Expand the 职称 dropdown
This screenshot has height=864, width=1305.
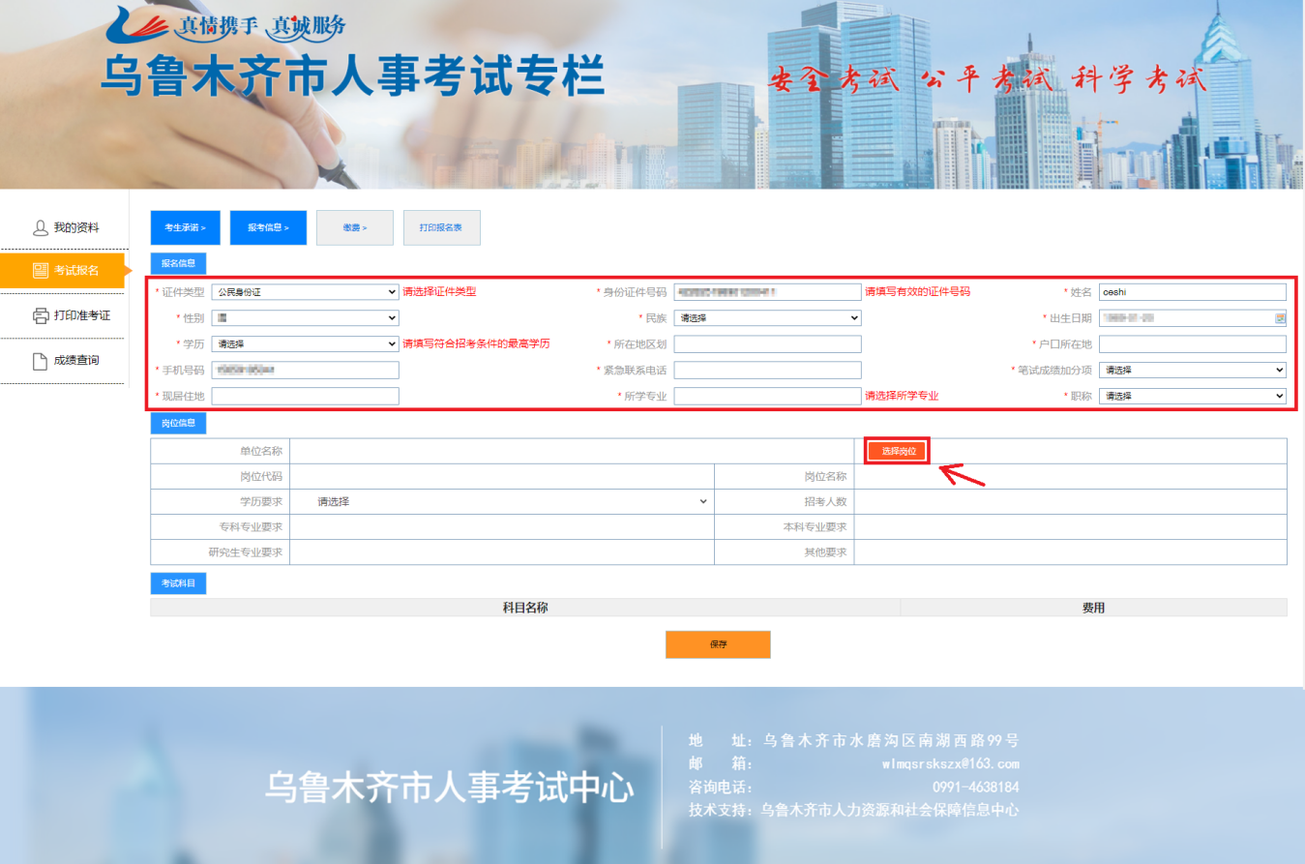(1192, 396)
